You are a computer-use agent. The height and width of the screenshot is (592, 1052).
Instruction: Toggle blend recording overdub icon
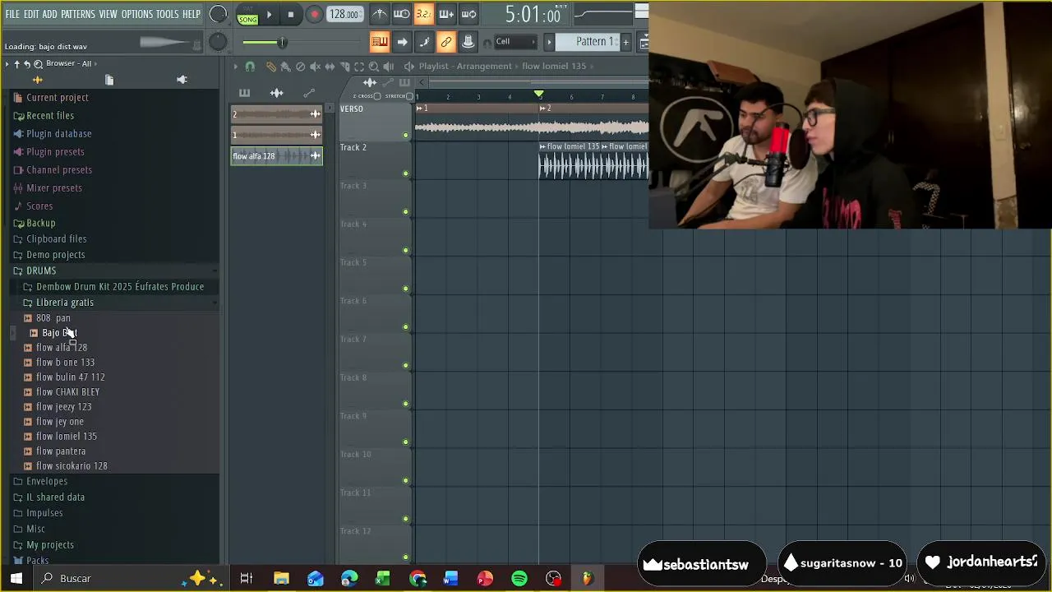(445, 14)
